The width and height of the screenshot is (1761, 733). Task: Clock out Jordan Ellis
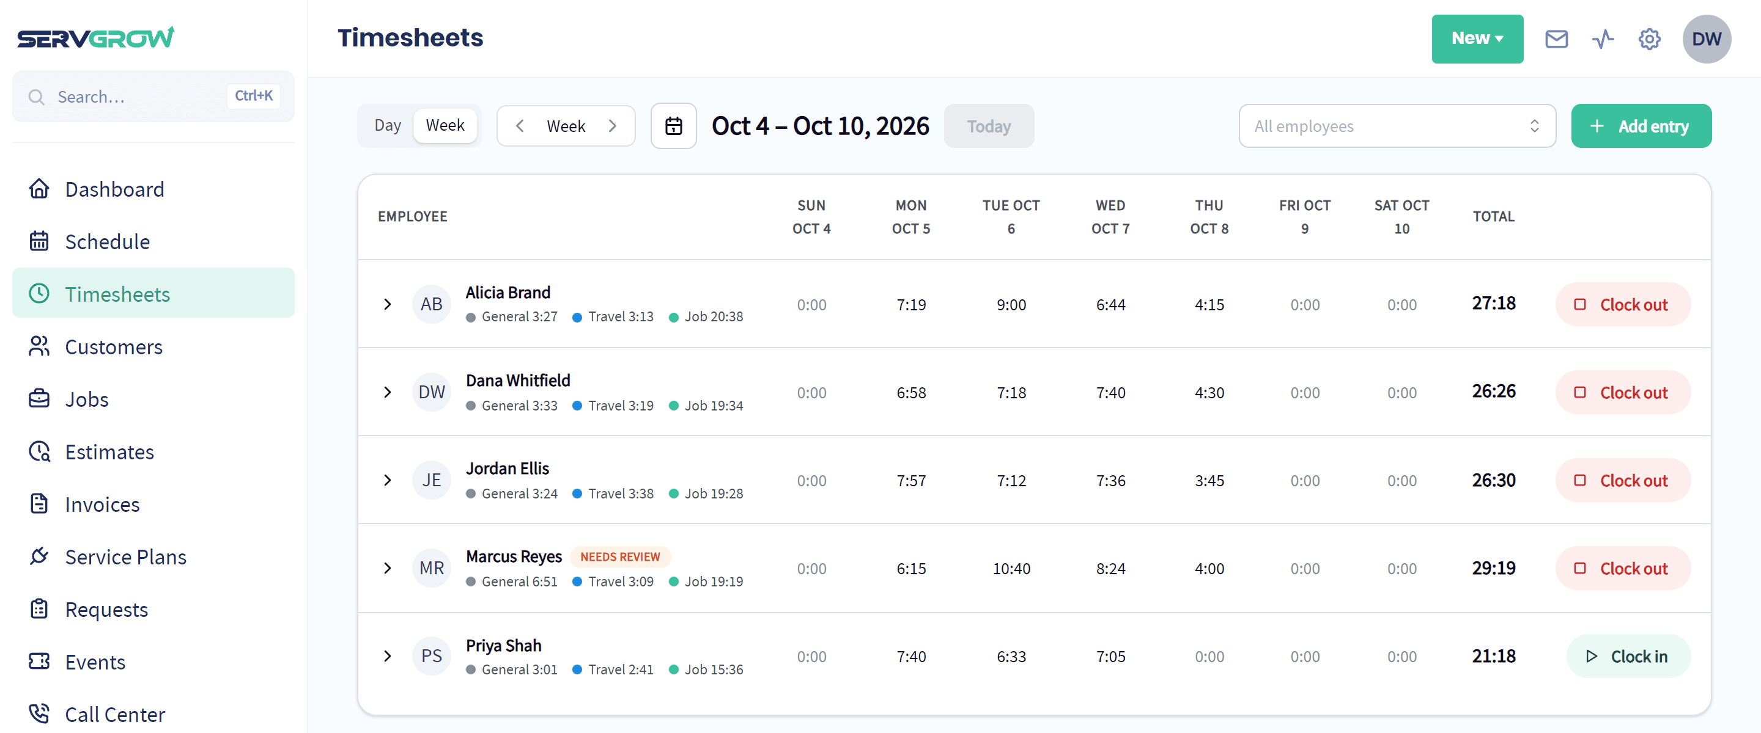[x=1623, y=480]
